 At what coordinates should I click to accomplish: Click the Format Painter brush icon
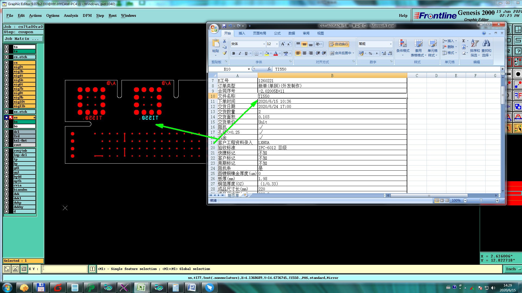pos(225,53)
